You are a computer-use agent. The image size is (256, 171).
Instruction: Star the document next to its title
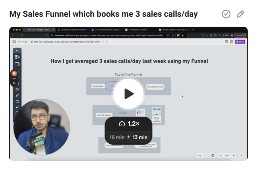click(x=107, y=42)
